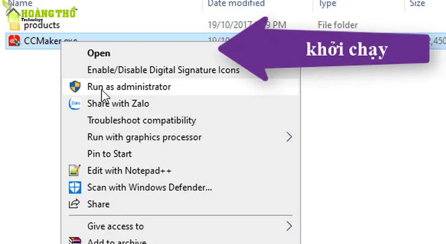Select Share with Zalo option
The height and width of the screenshot is (244, 446).
pos(118,103)
